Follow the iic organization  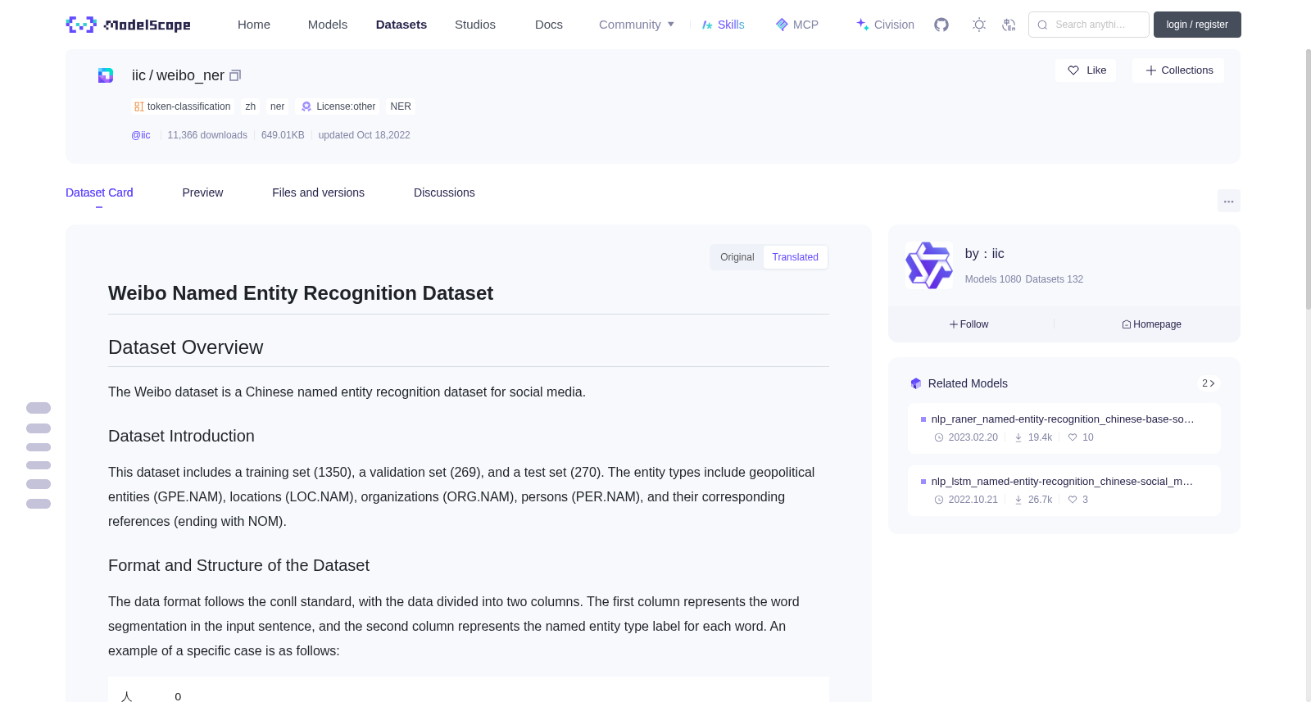[969, 324]
